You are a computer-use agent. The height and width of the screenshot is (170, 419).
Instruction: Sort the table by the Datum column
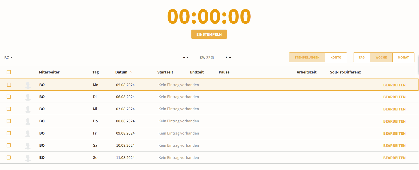122,72
